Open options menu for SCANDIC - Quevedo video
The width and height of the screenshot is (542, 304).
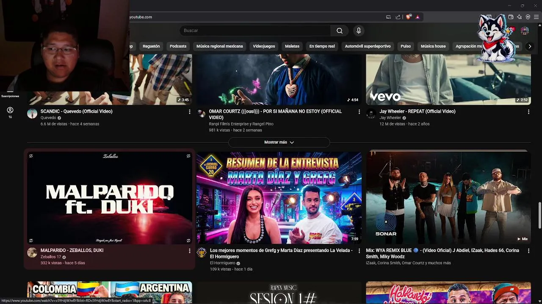[189, 112]
